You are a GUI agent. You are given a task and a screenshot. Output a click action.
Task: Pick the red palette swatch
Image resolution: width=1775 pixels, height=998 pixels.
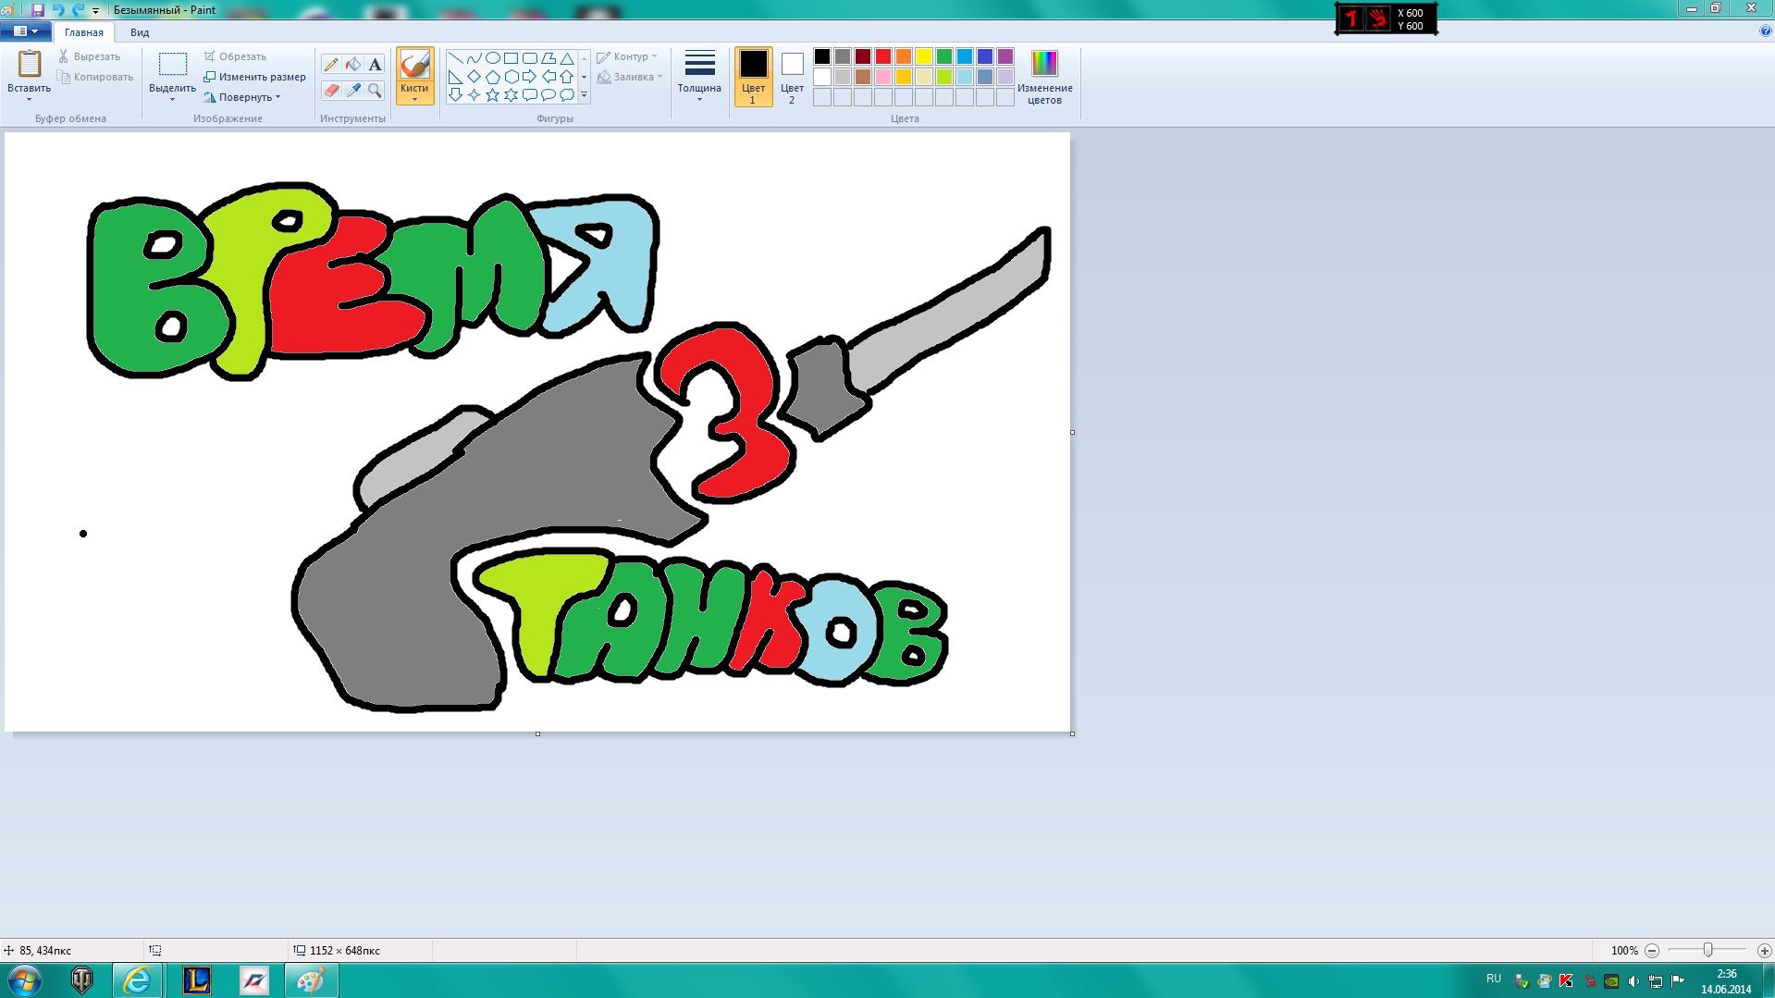point(883,56)
